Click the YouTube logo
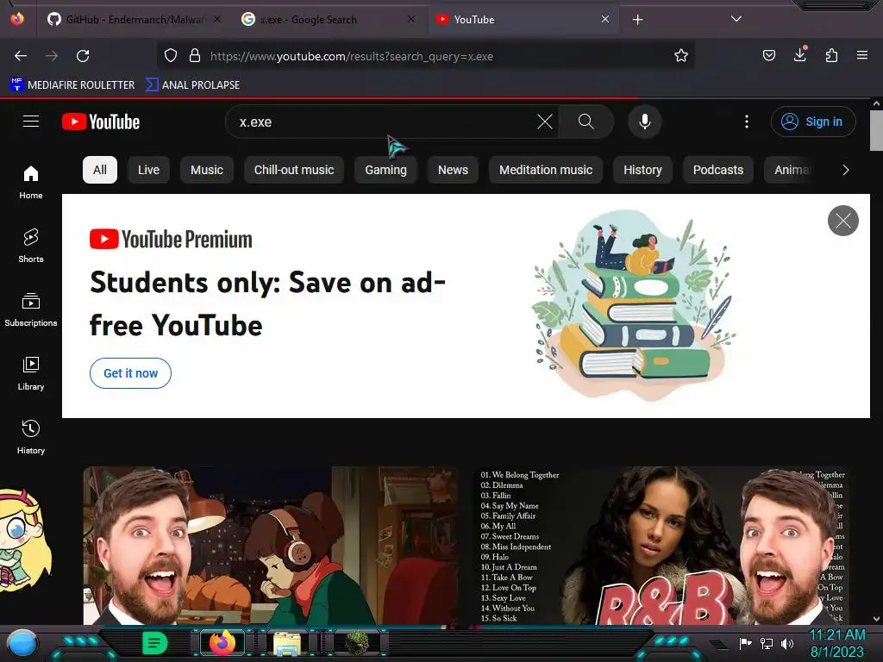Viewport: 883px width, 662px height. 101,122
